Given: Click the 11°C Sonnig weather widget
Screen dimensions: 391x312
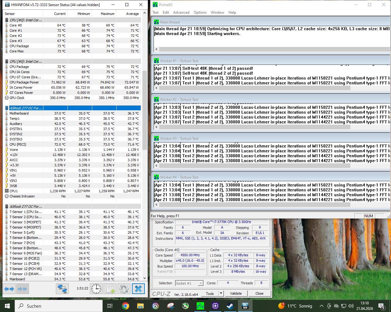Looking at the screenshot, I should click(295, 306).
